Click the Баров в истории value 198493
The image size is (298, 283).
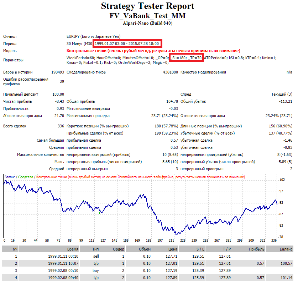pyautogui.click(x=58, y=72)
